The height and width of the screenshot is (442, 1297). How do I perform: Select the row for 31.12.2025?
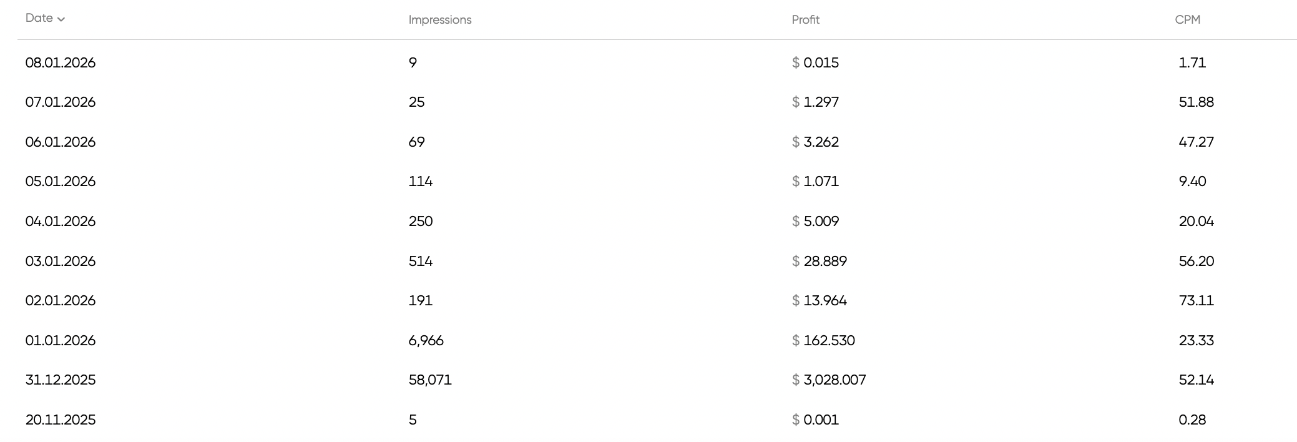coord(60,380)
